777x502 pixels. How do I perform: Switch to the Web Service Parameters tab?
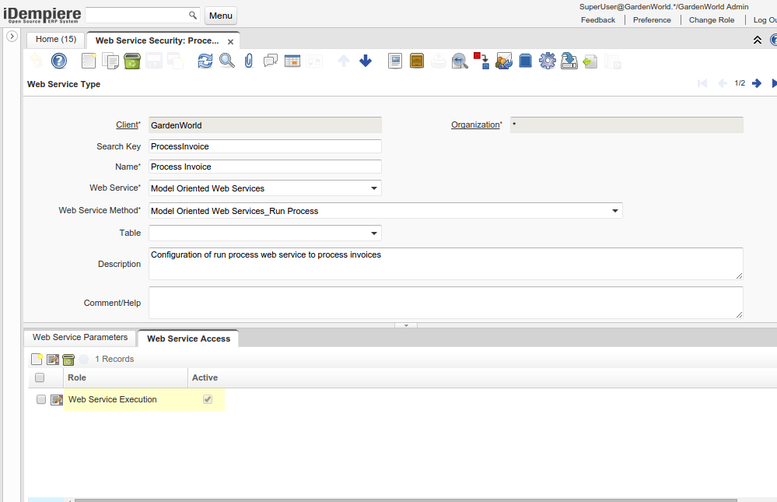coord(80,338)
